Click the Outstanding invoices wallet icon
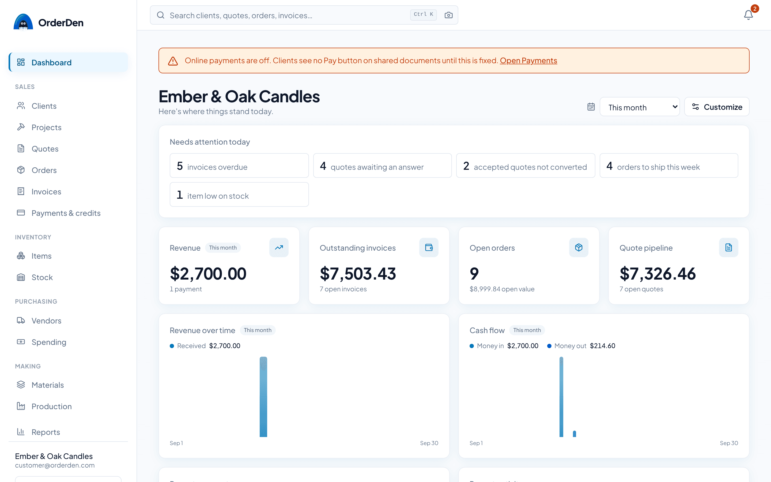The width and height of the screenshot is (771, 482). point(429,247)
